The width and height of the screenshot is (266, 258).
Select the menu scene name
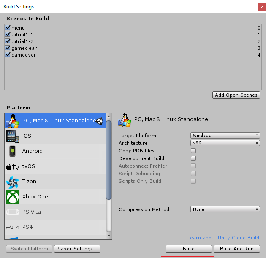pyautogui.click(x=18, y=28)
